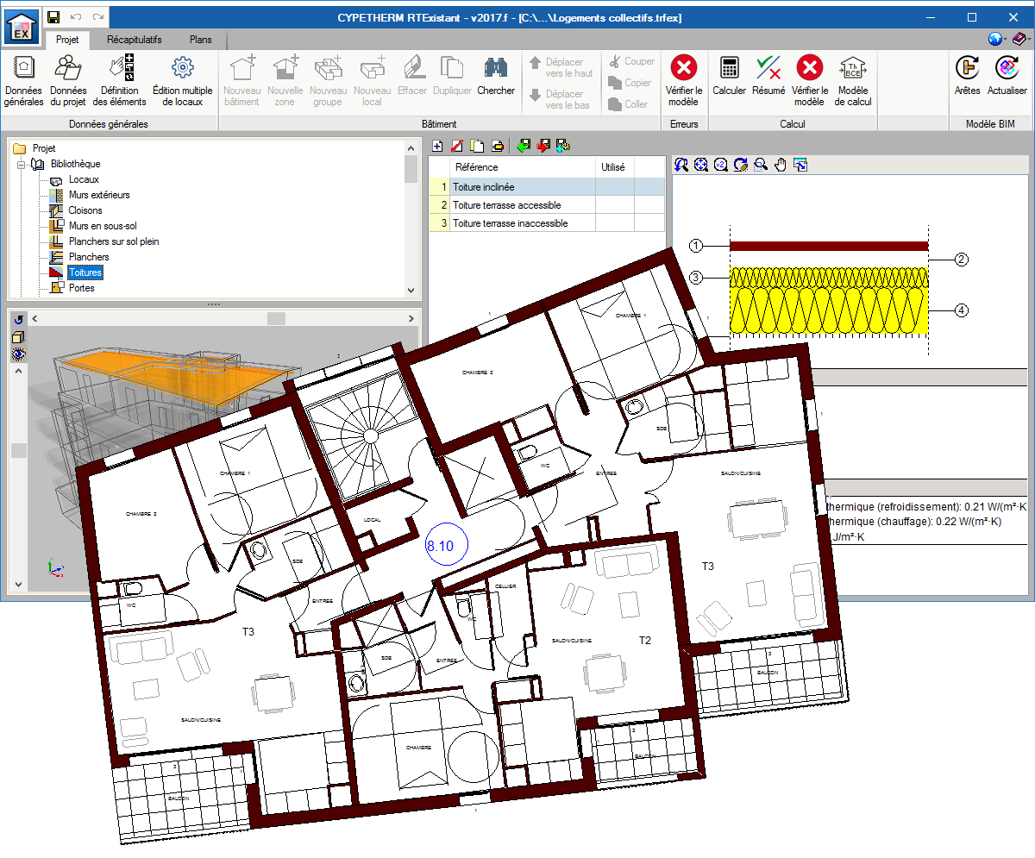Screen dimensions: 1035x858
Task: Select Portes in the tree
Action: pyautogui.click(x=82, y=288)
